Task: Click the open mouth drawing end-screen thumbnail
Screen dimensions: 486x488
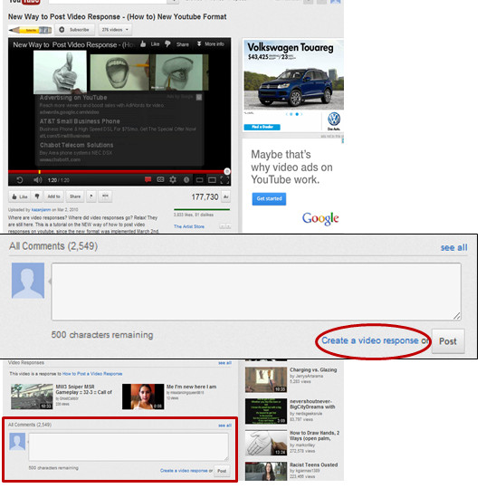Action: pos(119,72)
